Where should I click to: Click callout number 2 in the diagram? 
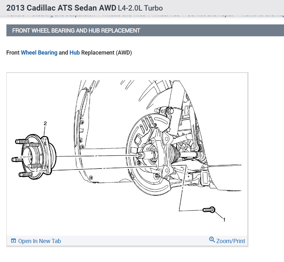tap(45, 123)
